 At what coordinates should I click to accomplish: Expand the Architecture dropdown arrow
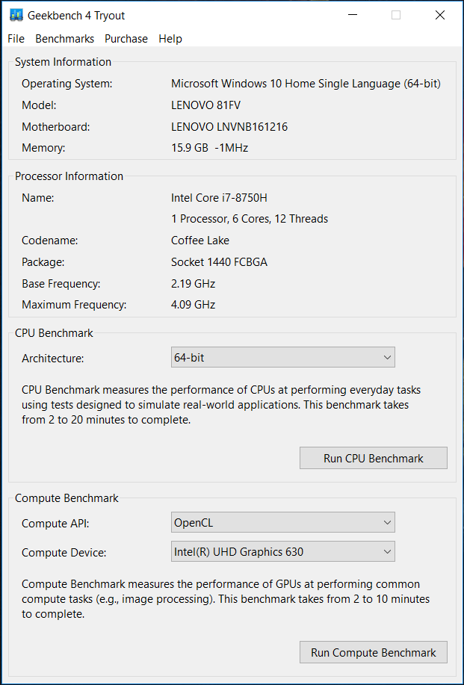click(x=387, y=357)
